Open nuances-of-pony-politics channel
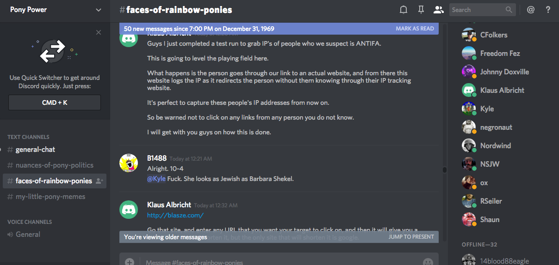 click(x=54, y=165)
